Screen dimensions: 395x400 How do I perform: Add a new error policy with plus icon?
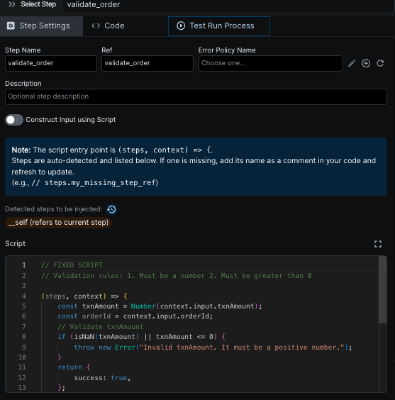(x=366, y=63)
